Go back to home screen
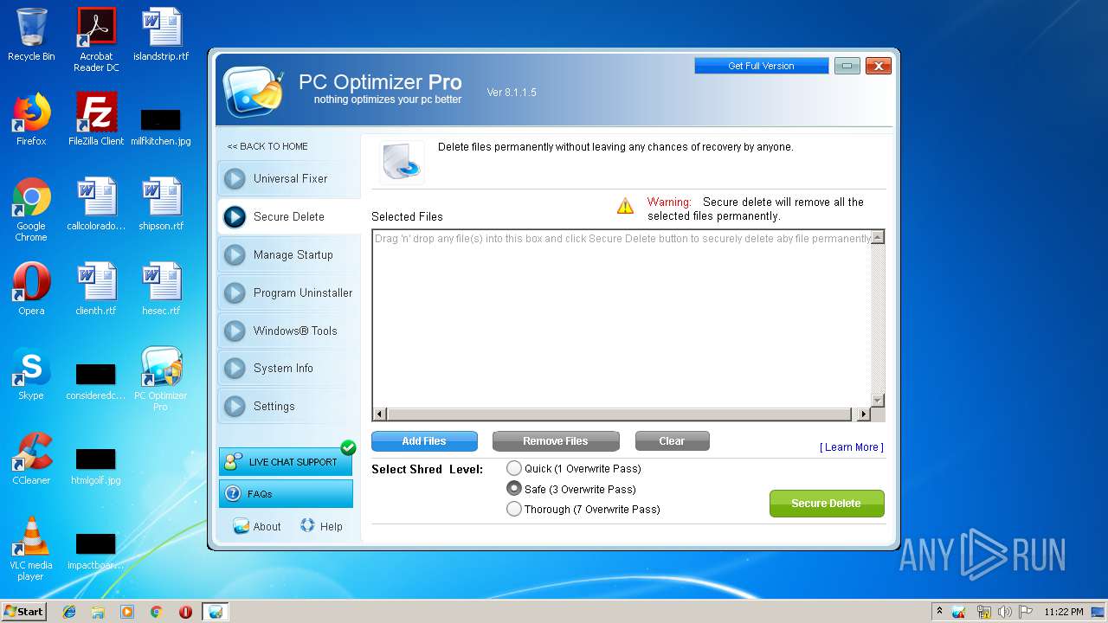The image size is (1108, 623). pos(267,146)
